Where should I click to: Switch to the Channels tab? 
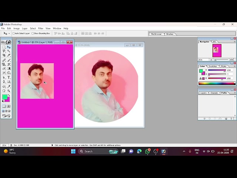tap(214, 93)
